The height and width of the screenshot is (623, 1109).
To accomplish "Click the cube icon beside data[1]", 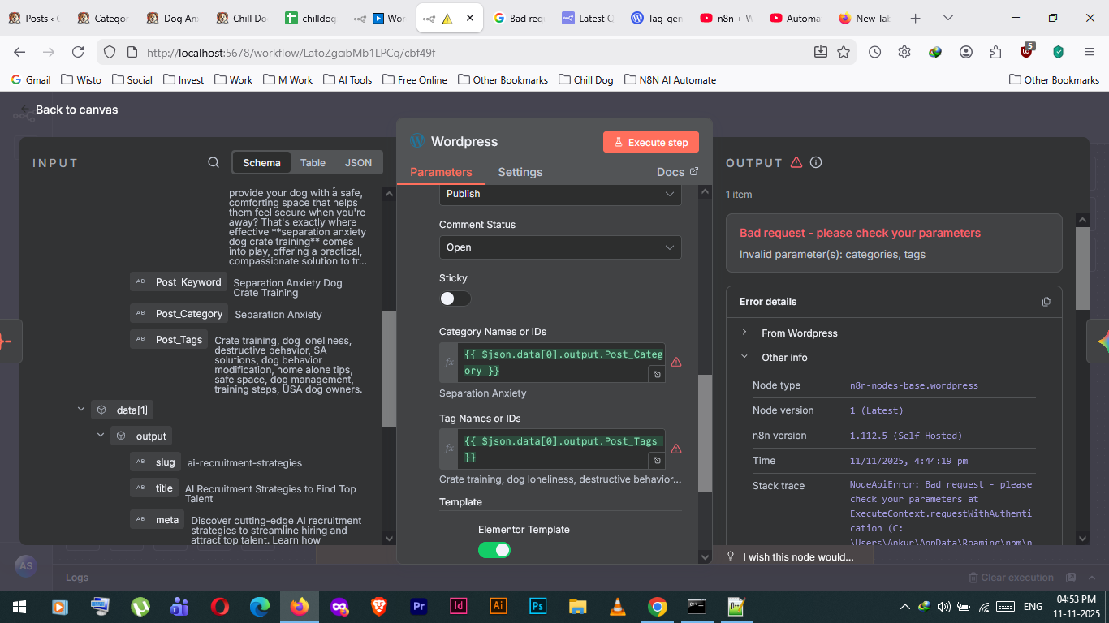I will click(101, 410).
